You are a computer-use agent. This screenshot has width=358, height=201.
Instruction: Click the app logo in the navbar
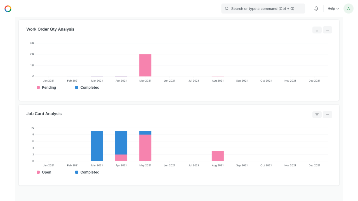tap(8, 9)
